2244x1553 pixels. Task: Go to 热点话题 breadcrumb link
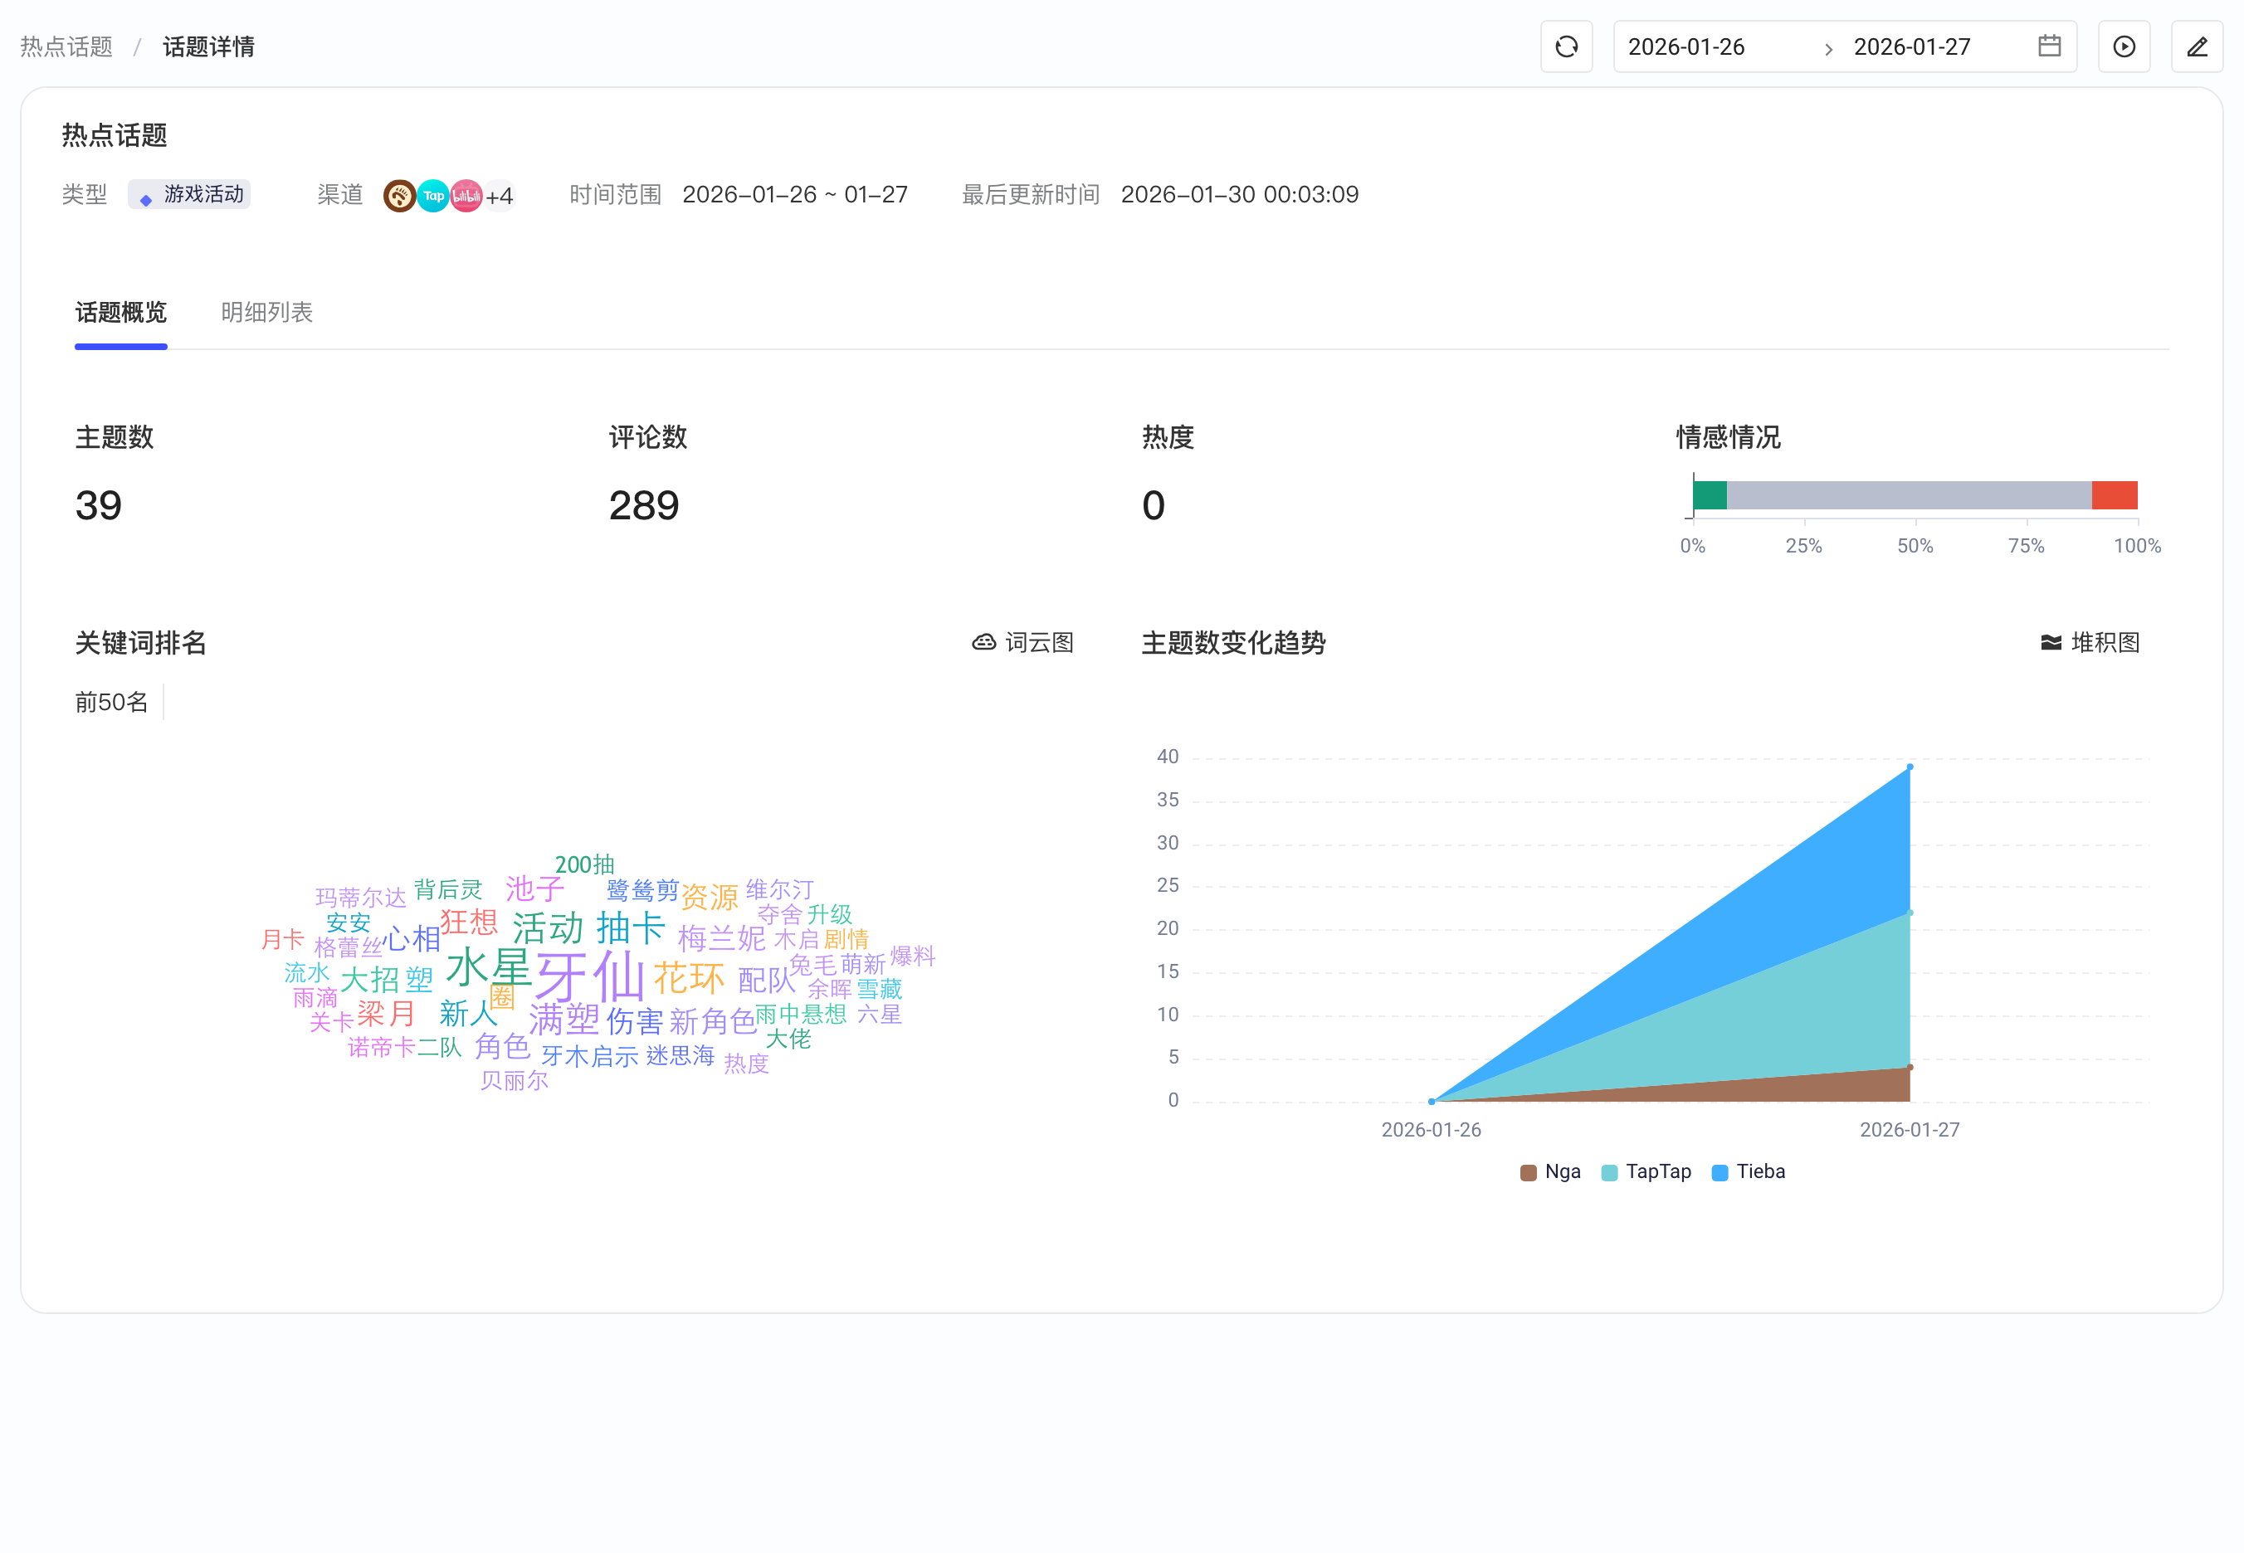pyautogui.click(x=66, y=46)
